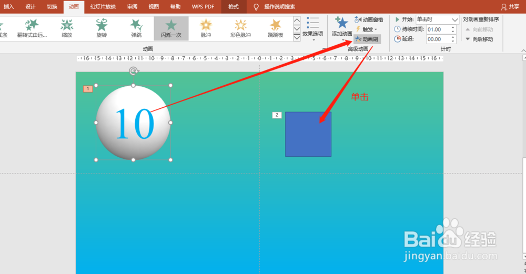Click the 持续时间 clock icon

pyautogui.click(x=397, y=29)
